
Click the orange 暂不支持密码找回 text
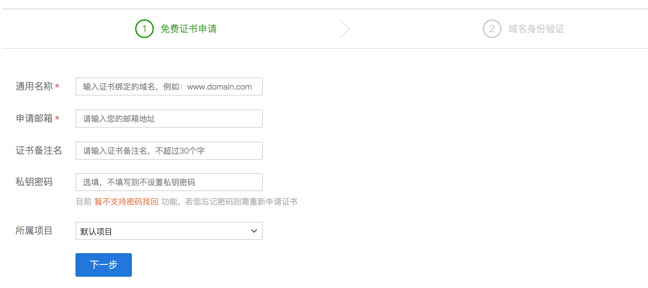pos(126,201)
